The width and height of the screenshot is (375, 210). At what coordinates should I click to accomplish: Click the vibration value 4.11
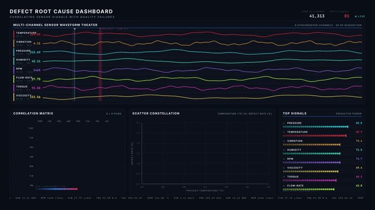click(x=37, y=43)
